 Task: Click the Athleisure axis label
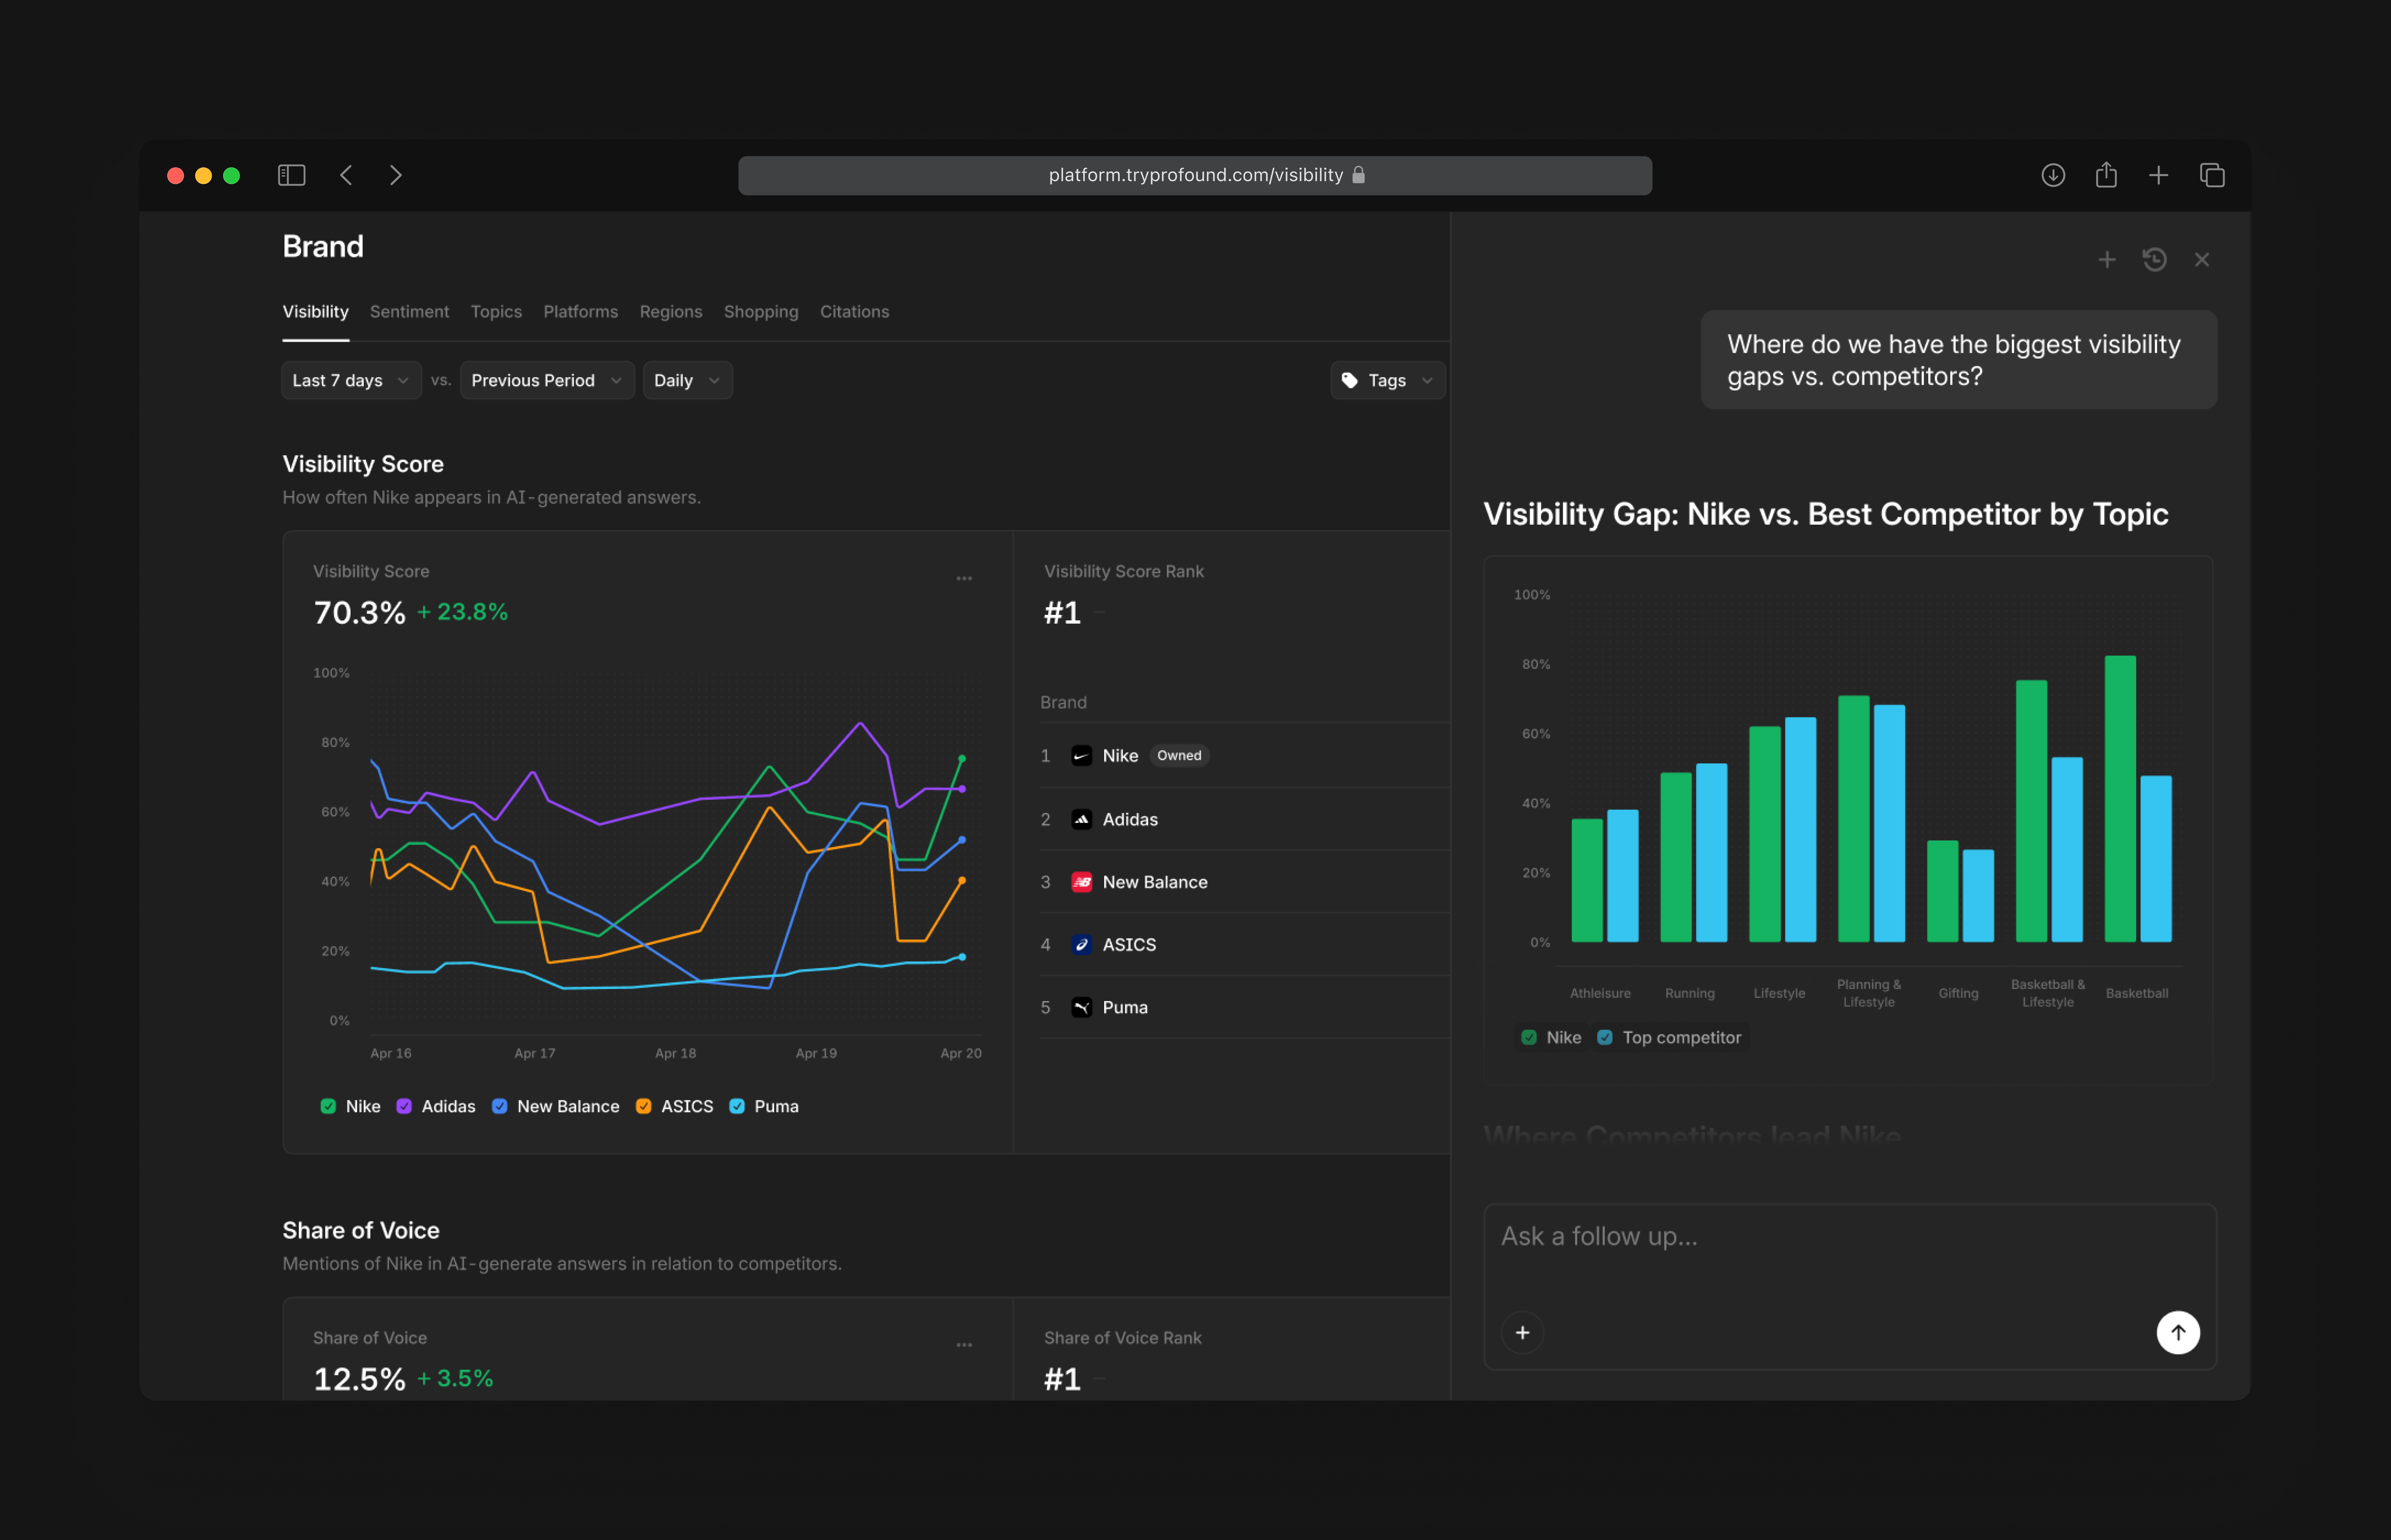click(1600, 993)
